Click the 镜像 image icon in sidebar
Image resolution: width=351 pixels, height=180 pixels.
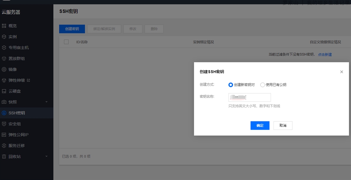(4, 69)
